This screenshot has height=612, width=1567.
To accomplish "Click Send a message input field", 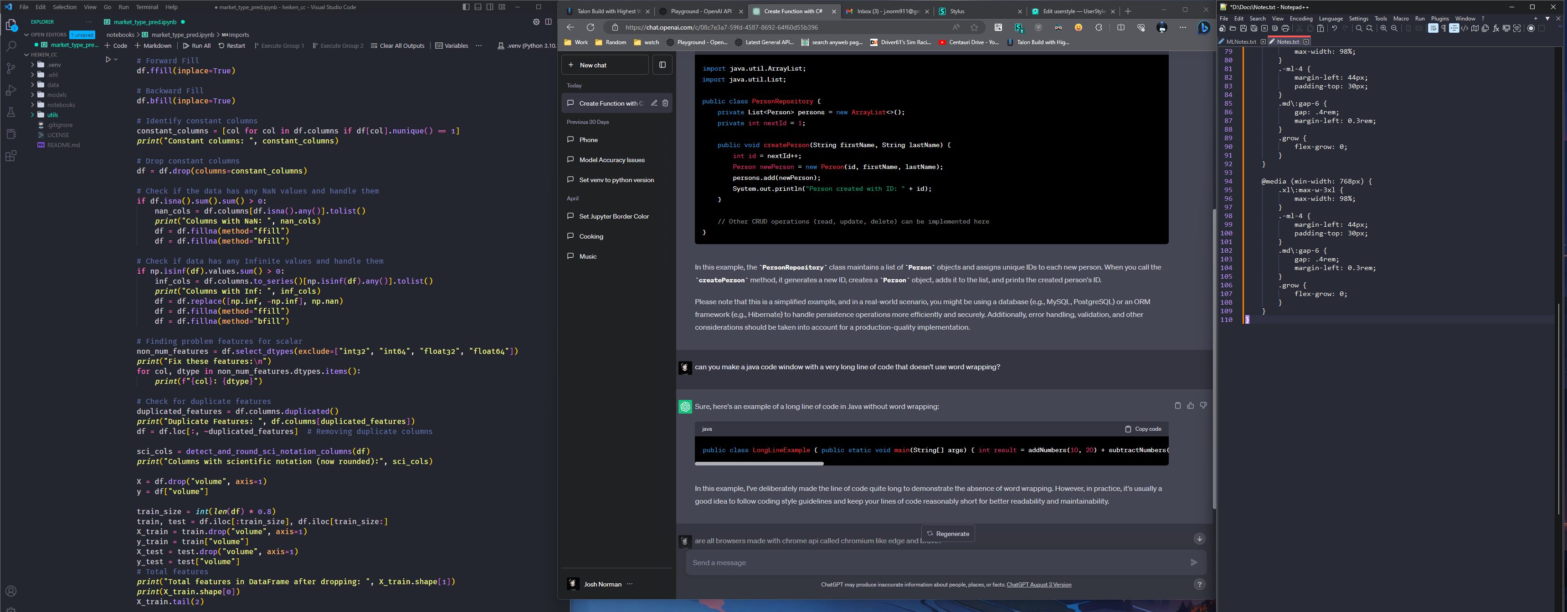I will [x=940, y=562].
